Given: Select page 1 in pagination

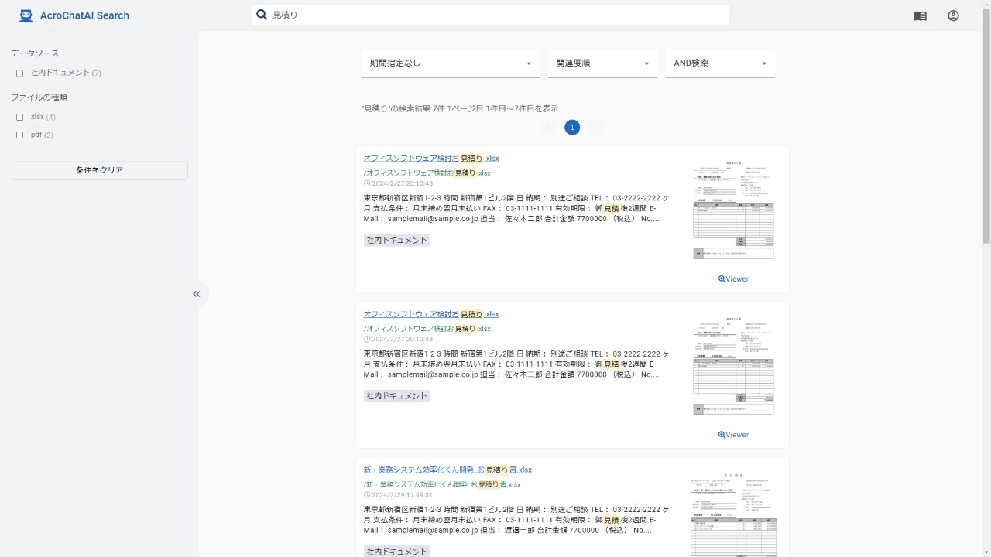Looking at the screenshot, I should pyautogui.click(x=572, y=128).
